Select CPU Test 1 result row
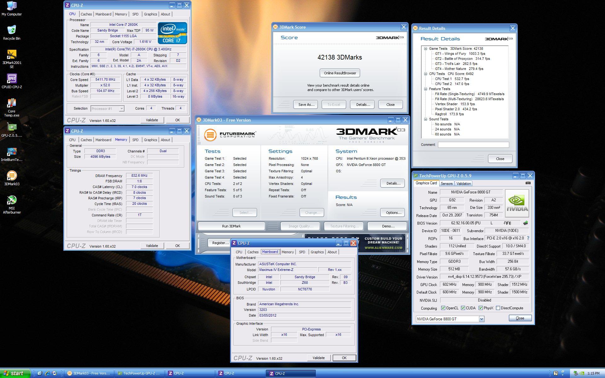 click(452, 79)
